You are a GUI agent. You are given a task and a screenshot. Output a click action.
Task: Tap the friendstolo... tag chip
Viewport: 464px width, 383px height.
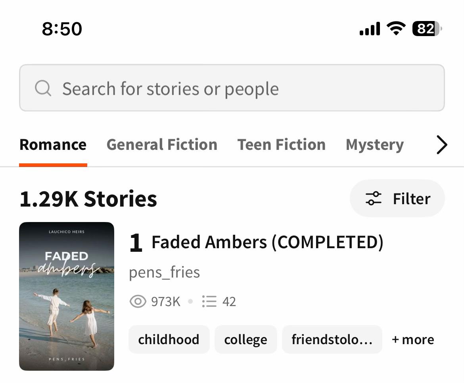(332, 339)
